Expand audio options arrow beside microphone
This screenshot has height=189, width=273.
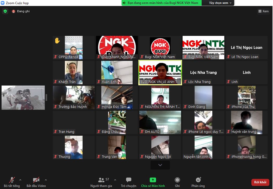pos(20,180)
